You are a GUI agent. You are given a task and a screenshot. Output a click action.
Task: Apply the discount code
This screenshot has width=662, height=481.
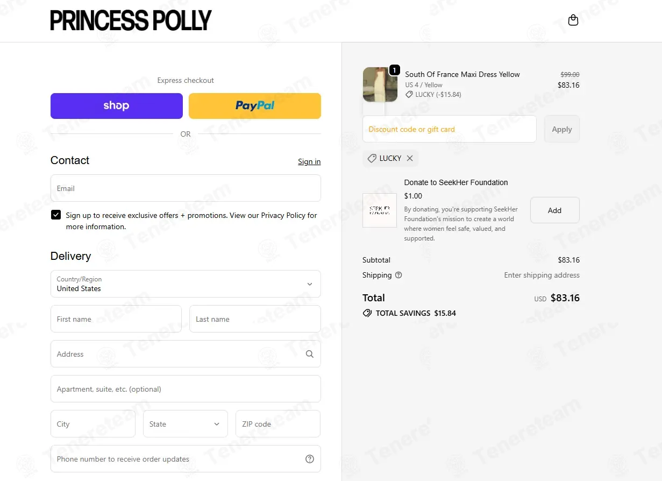pos(562,129)
